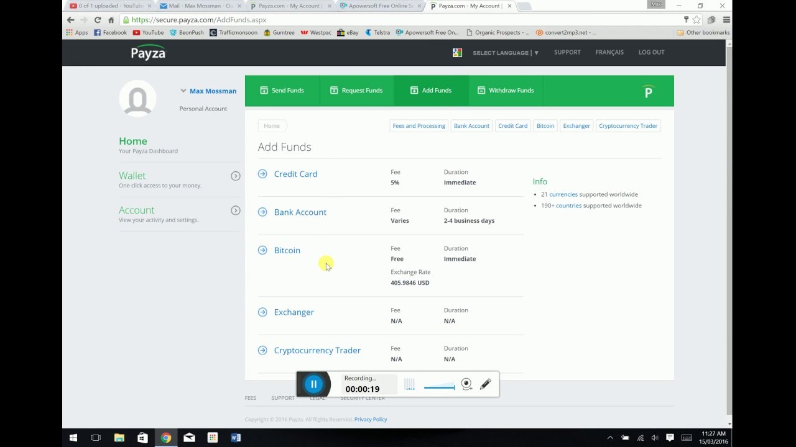Switch site to Français
The image size is (796, 447).
pyautogui.click(x=609, y=52)
